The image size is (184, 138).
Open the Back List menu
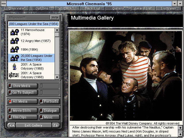tap(93, 9)
